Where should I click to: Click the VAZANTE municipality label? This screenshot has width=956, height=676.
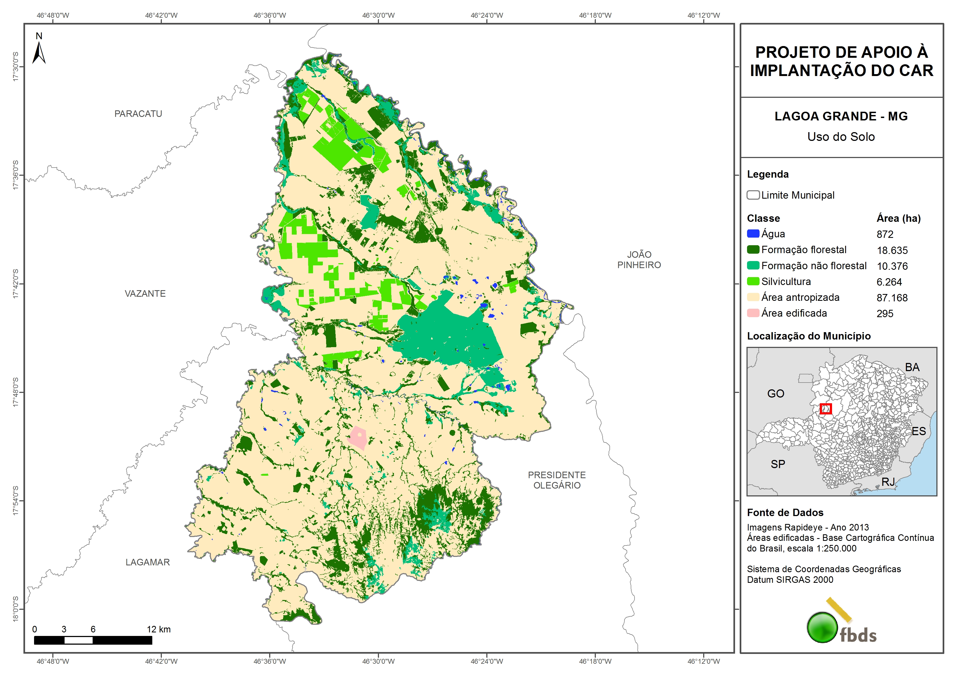coord(145,294)
